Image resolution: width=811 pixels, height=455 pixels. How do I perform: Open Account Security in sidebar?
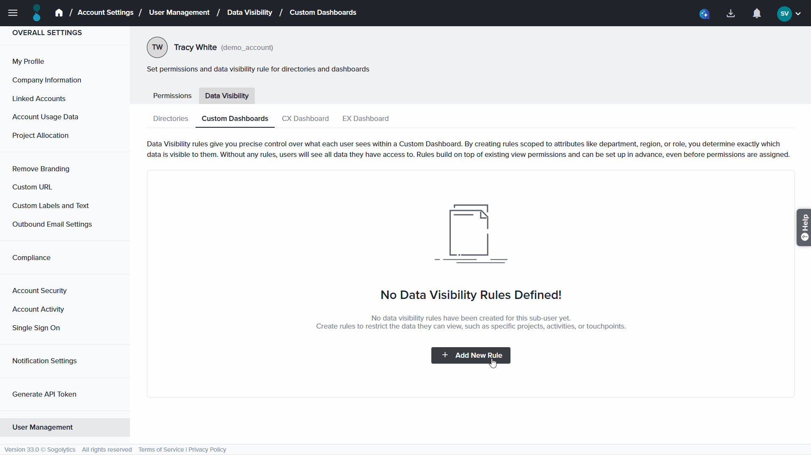point(39,291)
